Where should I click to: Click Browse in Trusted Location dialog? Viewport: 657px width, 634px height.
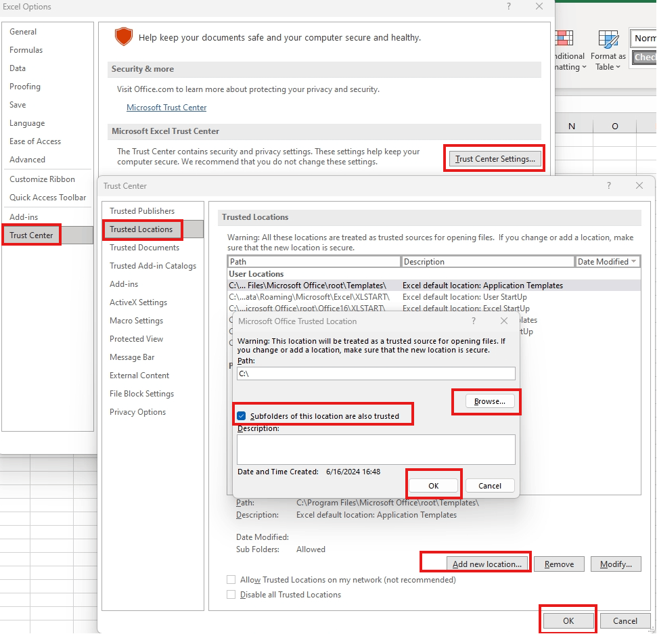[490, 401]
